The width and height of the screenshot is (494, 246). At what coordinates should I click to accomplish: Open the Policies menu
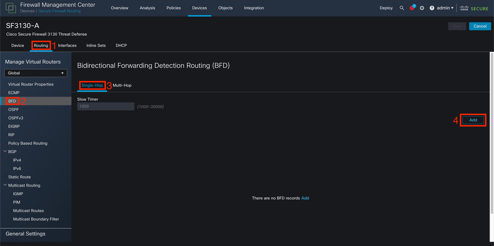174,8
